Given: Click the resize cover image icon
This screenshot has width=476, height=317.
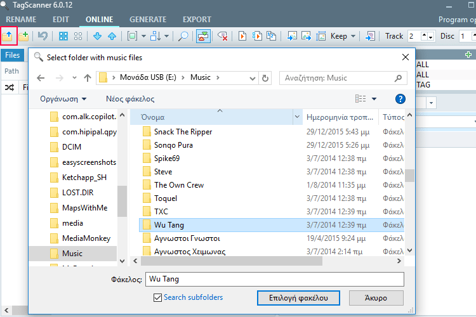Looking at the screenshot, I should pyautogui.click(x=321, y=36).
